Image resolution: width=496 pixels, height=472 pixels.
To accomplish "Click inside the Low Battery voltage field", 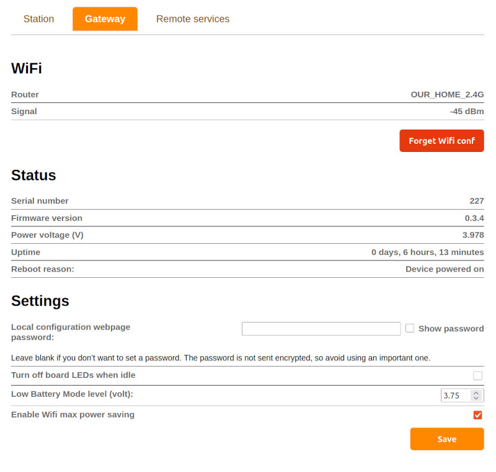I will click(x=456, y=395).
